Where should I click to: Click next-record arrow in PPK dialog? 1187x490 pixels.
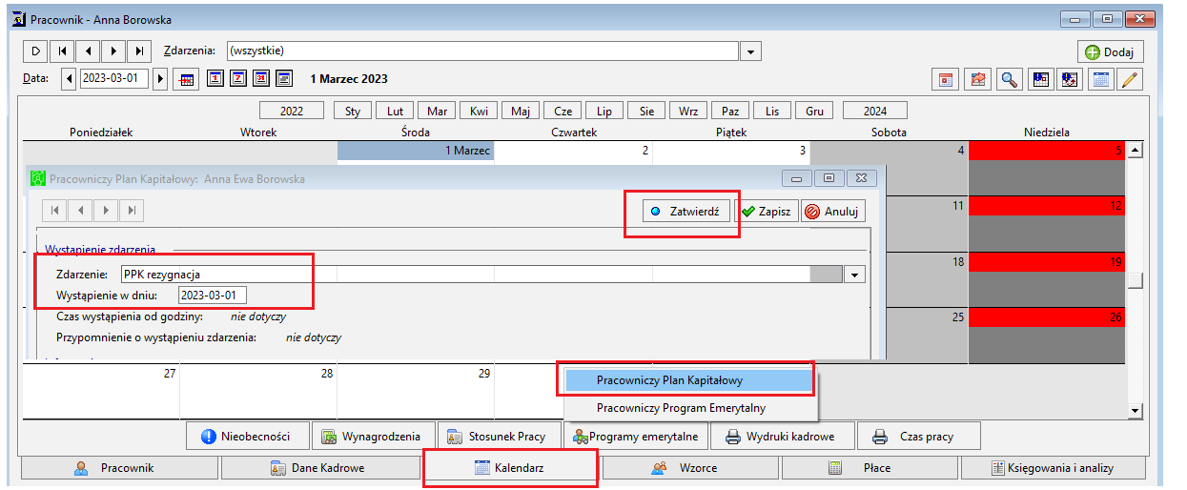(x=106, y=210)
